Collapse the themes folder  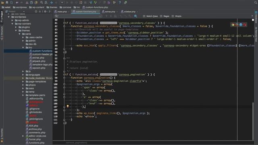click(16, 31)
